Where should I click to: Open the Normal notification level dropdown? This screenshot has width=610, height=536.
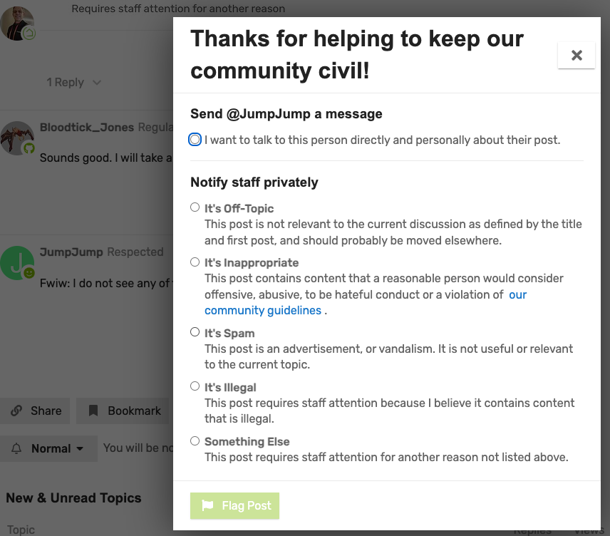(57, 449)
